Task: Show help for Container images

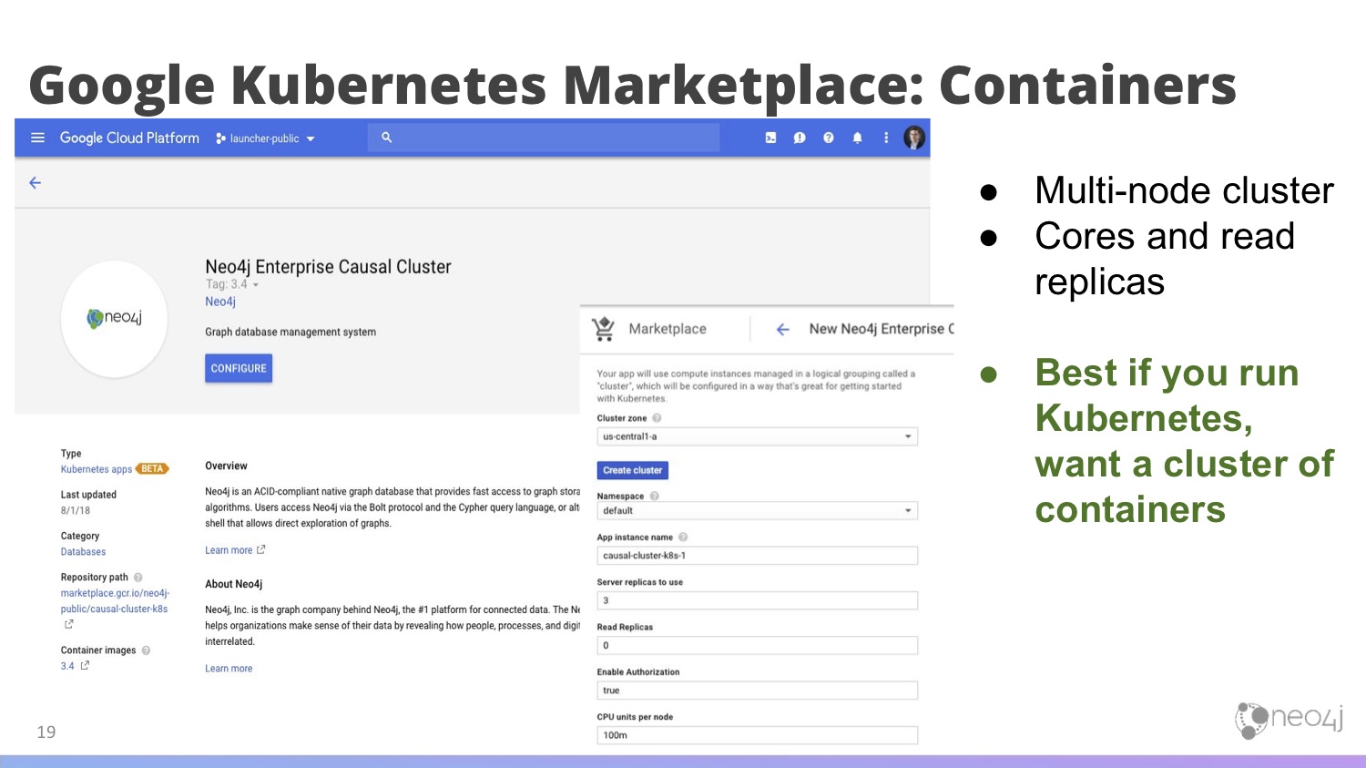Action: point(146,650)
